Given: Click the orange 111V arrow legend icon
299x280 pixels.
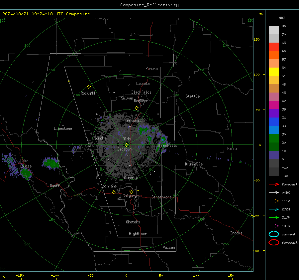Looking at the screenshot, I should click(x=274, y=201).
